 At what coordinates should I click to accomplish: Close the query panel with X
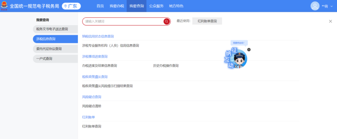(x=330, y=21)
